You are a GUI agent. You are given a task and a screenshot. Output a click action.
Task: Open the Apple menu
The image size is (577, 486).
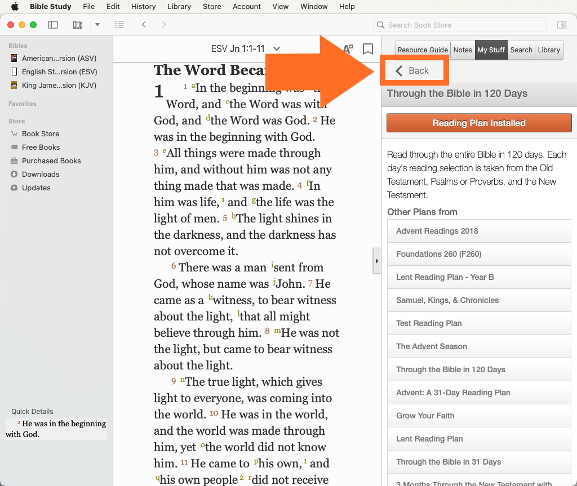coord(15,7)
